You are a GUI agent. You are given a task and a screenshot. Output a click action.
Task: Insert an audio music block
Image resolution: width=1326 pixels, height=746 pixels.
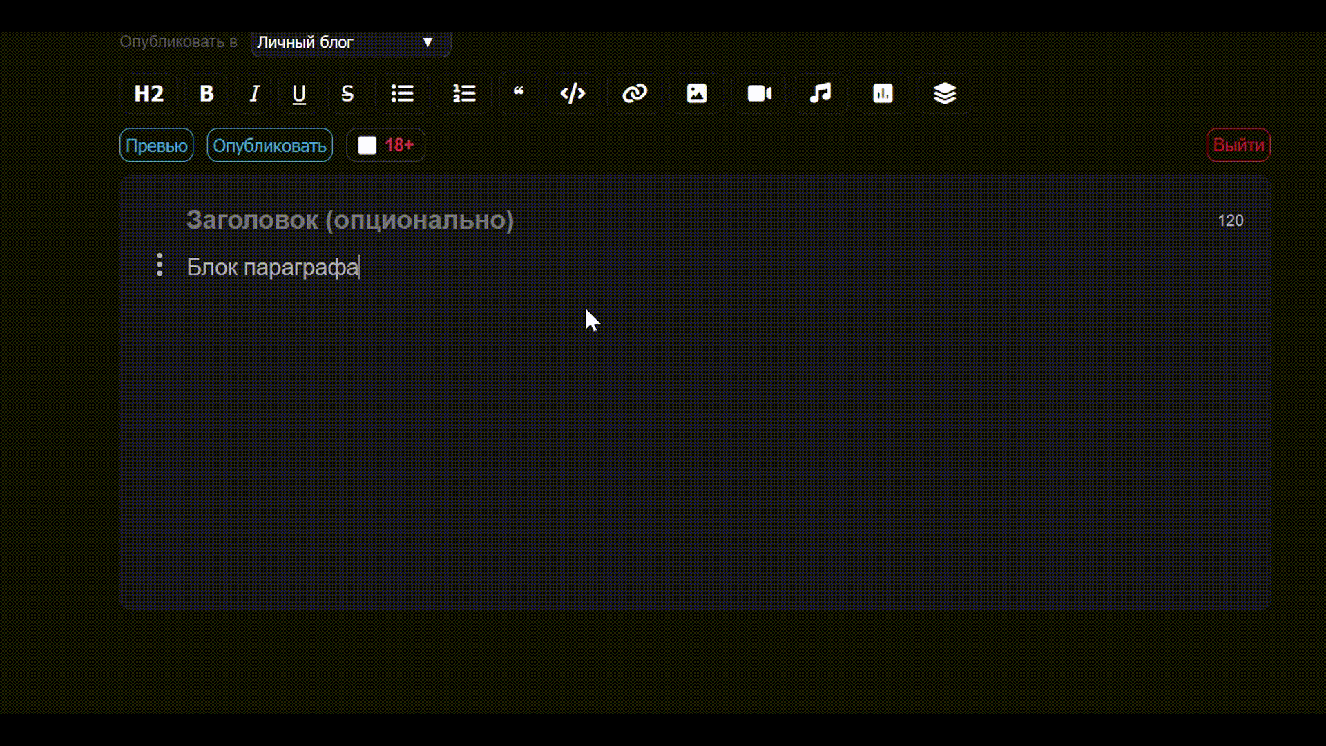[x=820, y=94]
